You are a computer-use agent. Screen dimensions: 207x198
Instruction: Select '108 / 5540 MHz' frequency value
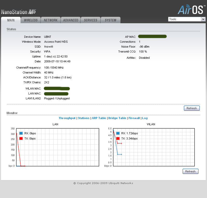pos(54,68)
